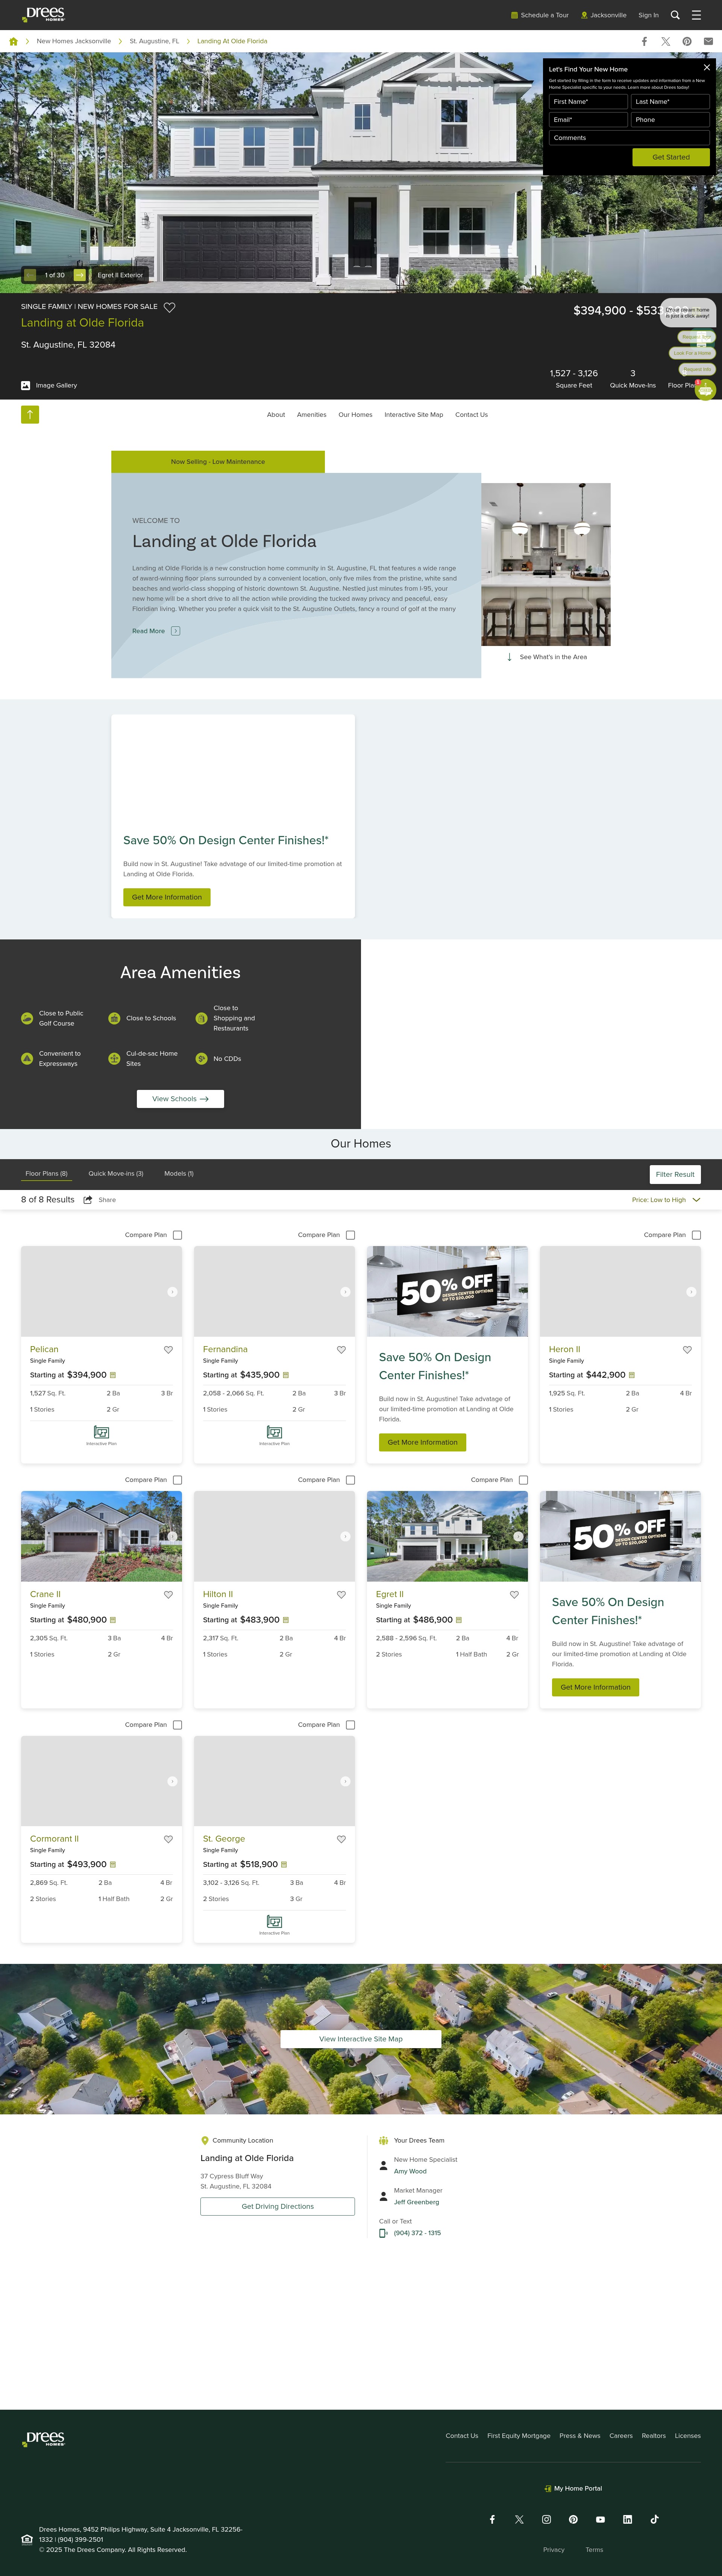Favorite the Pelican plan heart
The width and height of the screenshot is (722, 2576).
point(168,1349)
